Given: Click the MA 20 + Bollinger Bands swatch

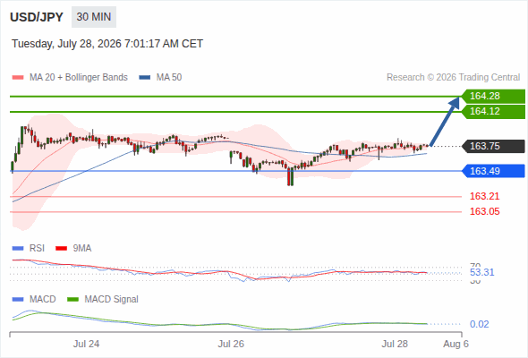Looking at the screenshot, I should (x=18, y=78).
